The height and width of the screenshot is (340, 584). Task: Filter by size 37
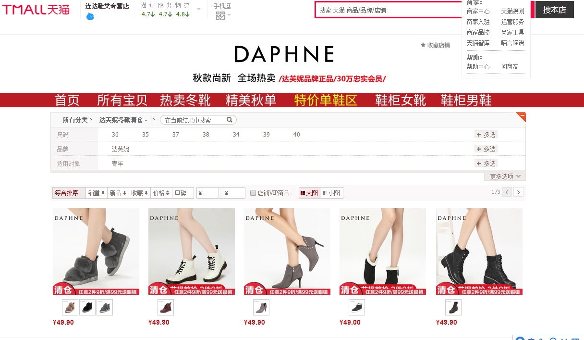176,135
